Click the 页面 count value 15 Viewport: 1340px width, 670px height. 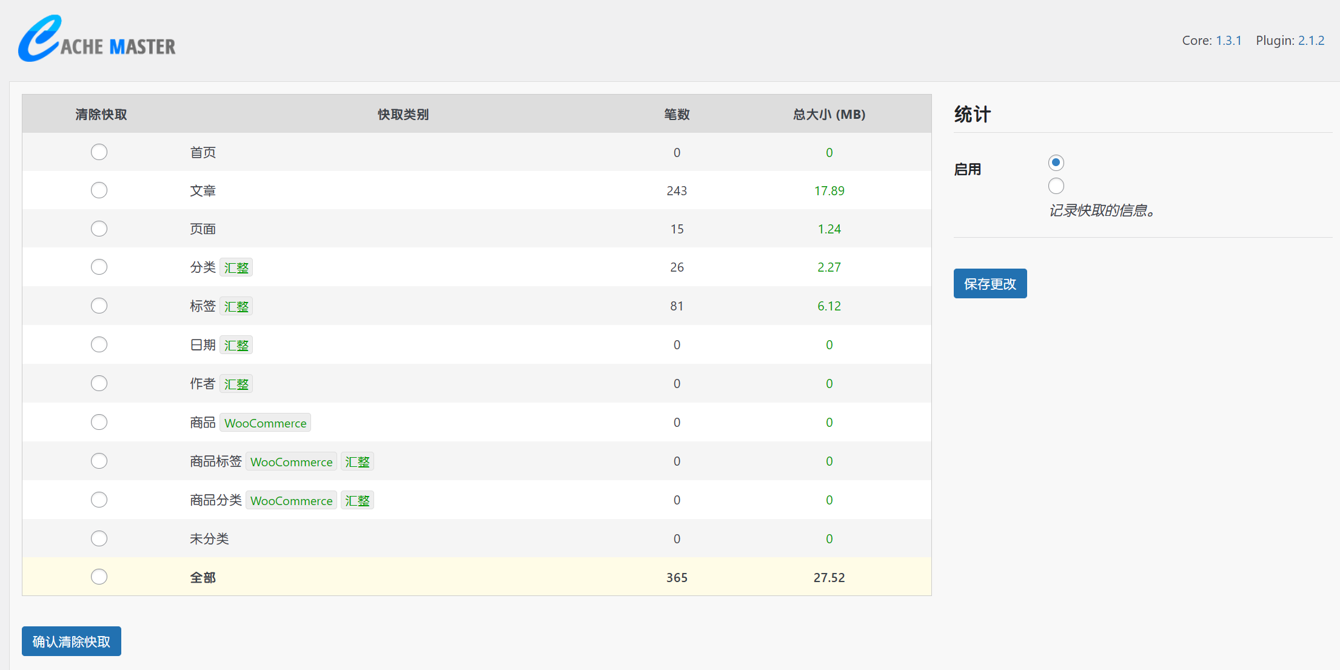tap(677, 229)
